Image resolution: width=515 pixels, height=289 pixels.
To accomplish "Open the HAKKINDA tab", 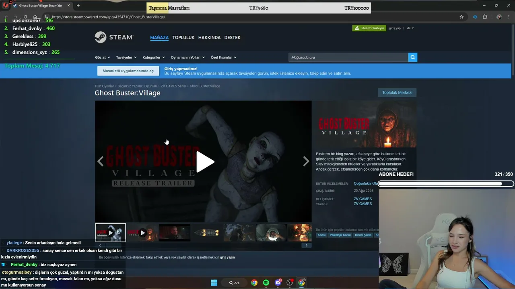I will 210,37.
